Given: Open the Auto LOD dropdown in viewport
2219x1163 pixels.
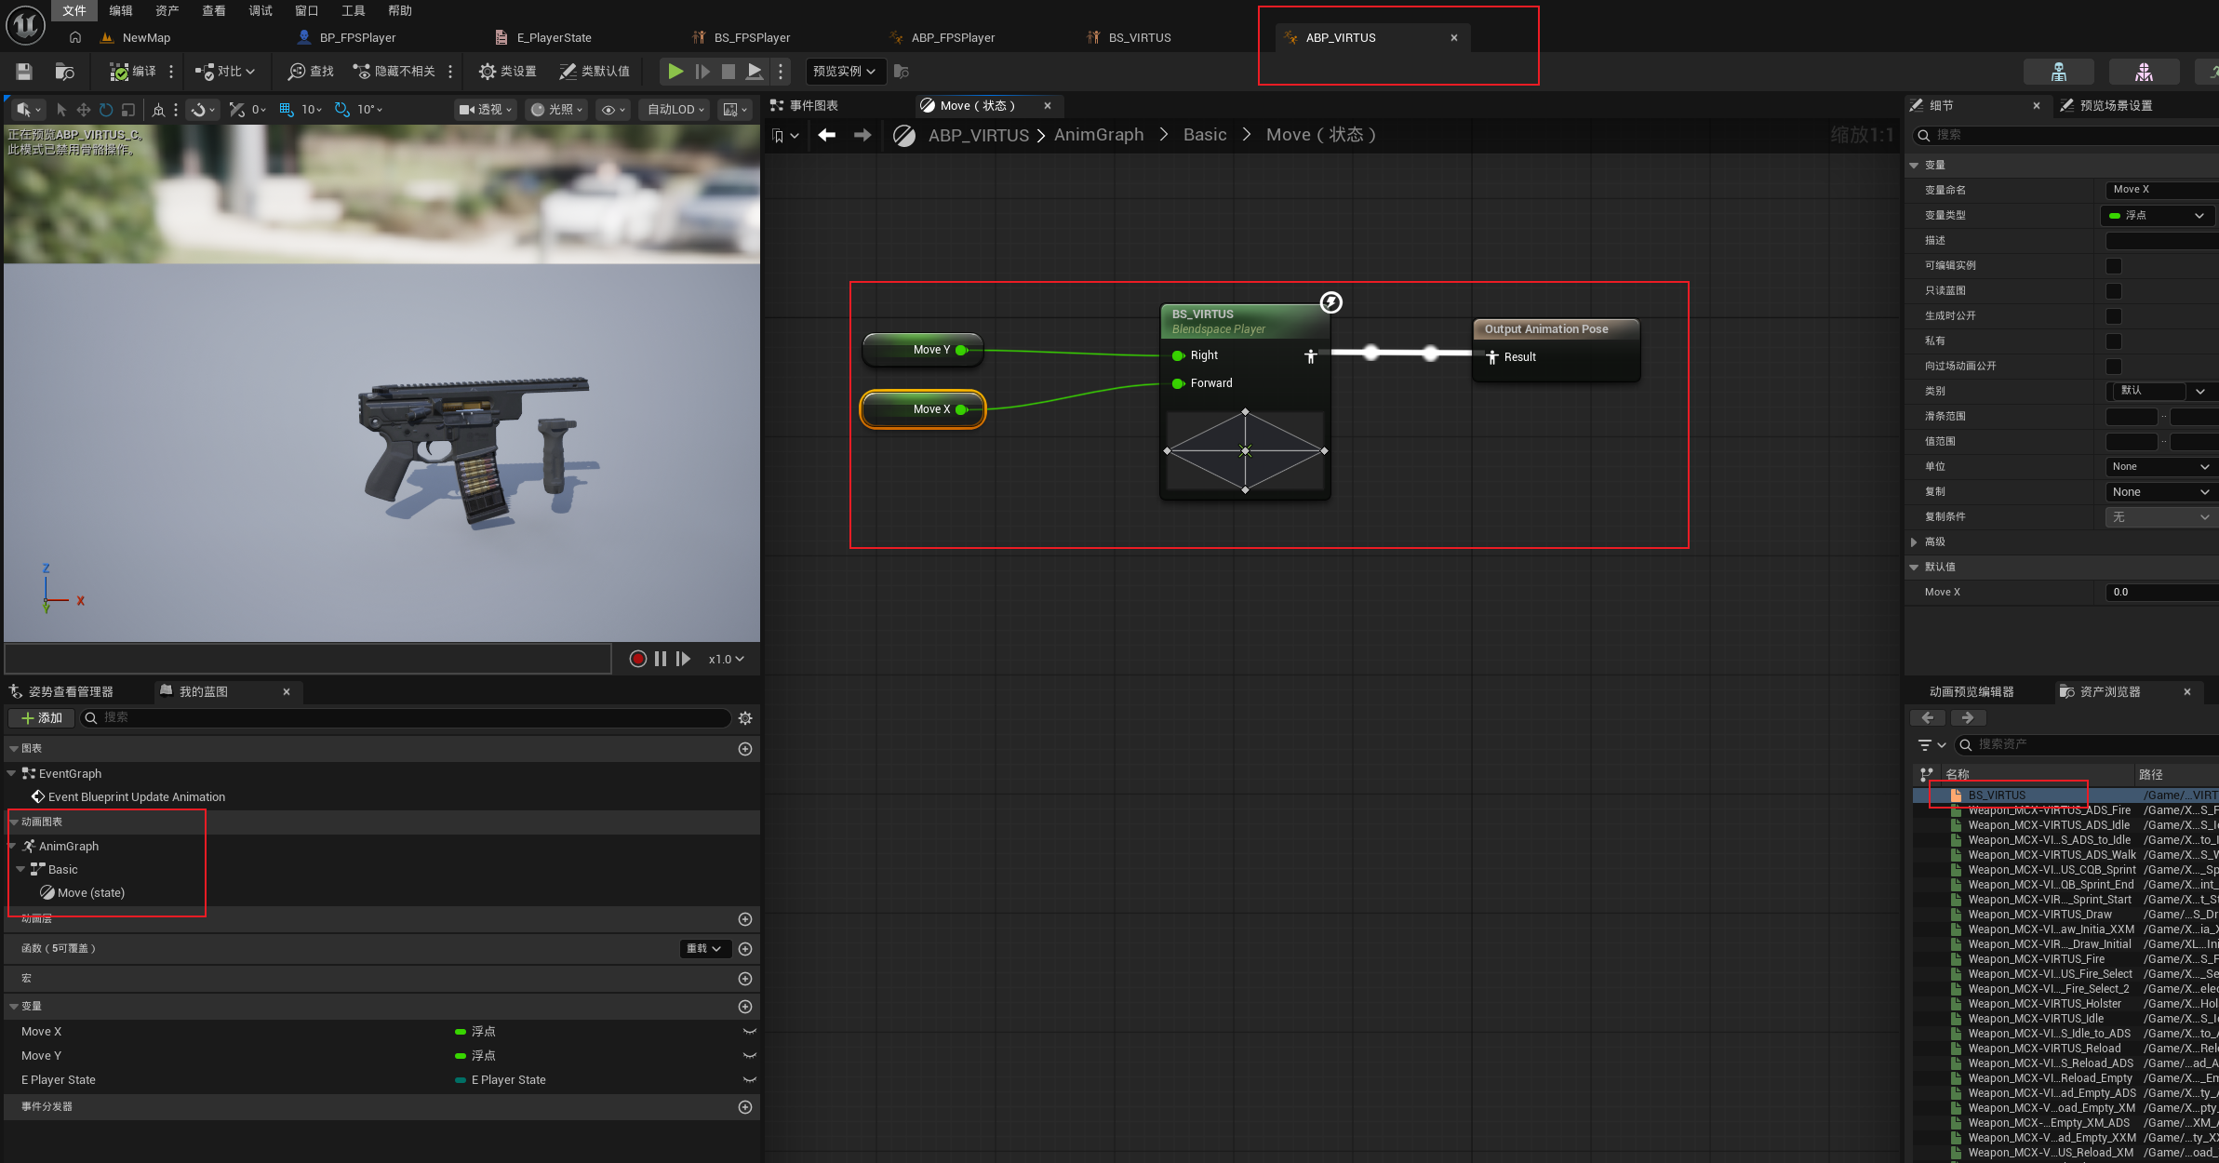Looking at the screenshot, I should pos(676,110).
